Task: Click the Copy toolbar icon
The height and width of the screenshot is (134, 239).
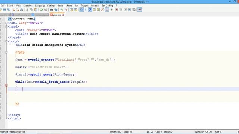Action: [31, 10]
